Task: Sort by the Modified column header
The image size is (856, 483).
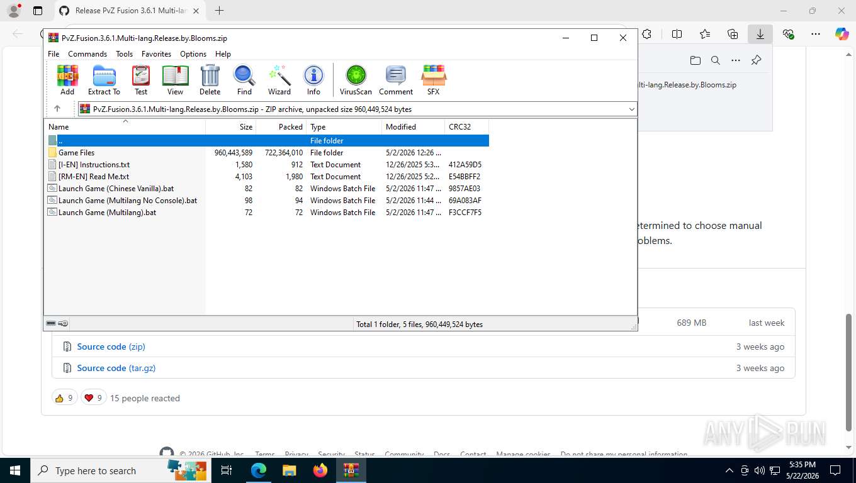Action: coord(414,127)
